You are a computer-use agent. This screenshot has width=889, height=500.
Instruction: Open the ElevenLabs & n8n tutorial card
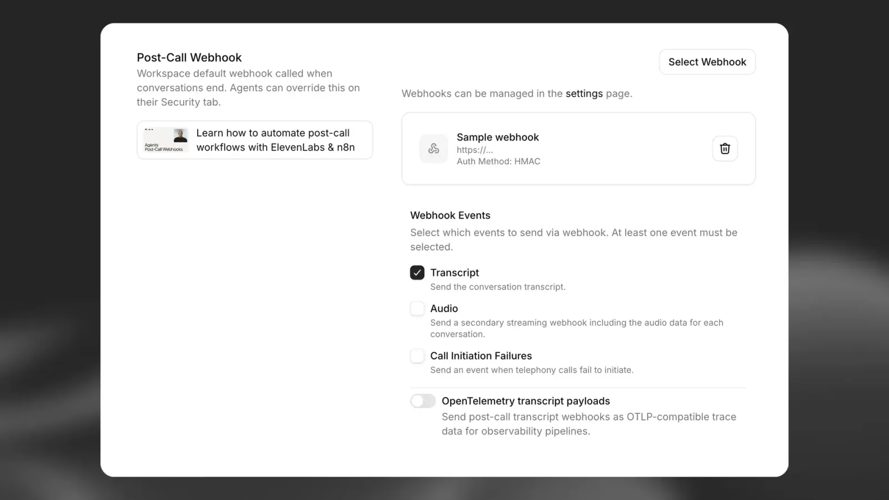pos(255,140)
